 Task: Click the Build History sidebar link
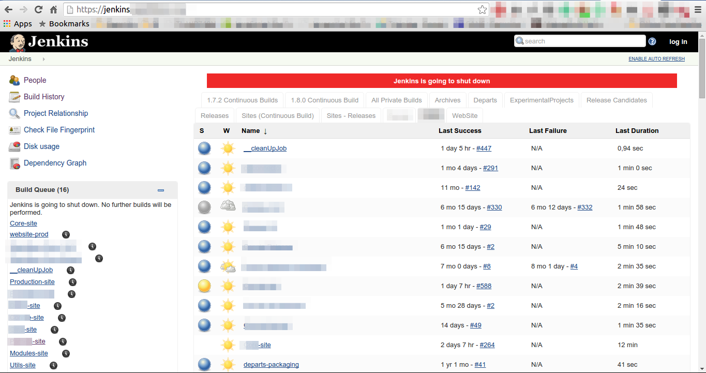[44, 97]
